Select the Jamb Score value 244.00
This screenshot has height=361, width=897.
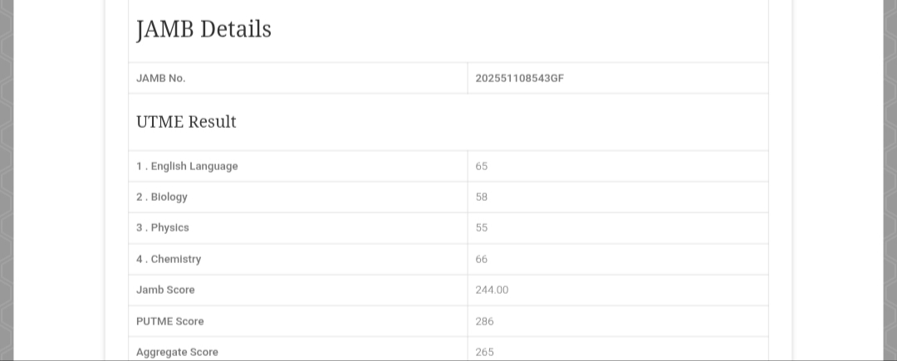492,290
